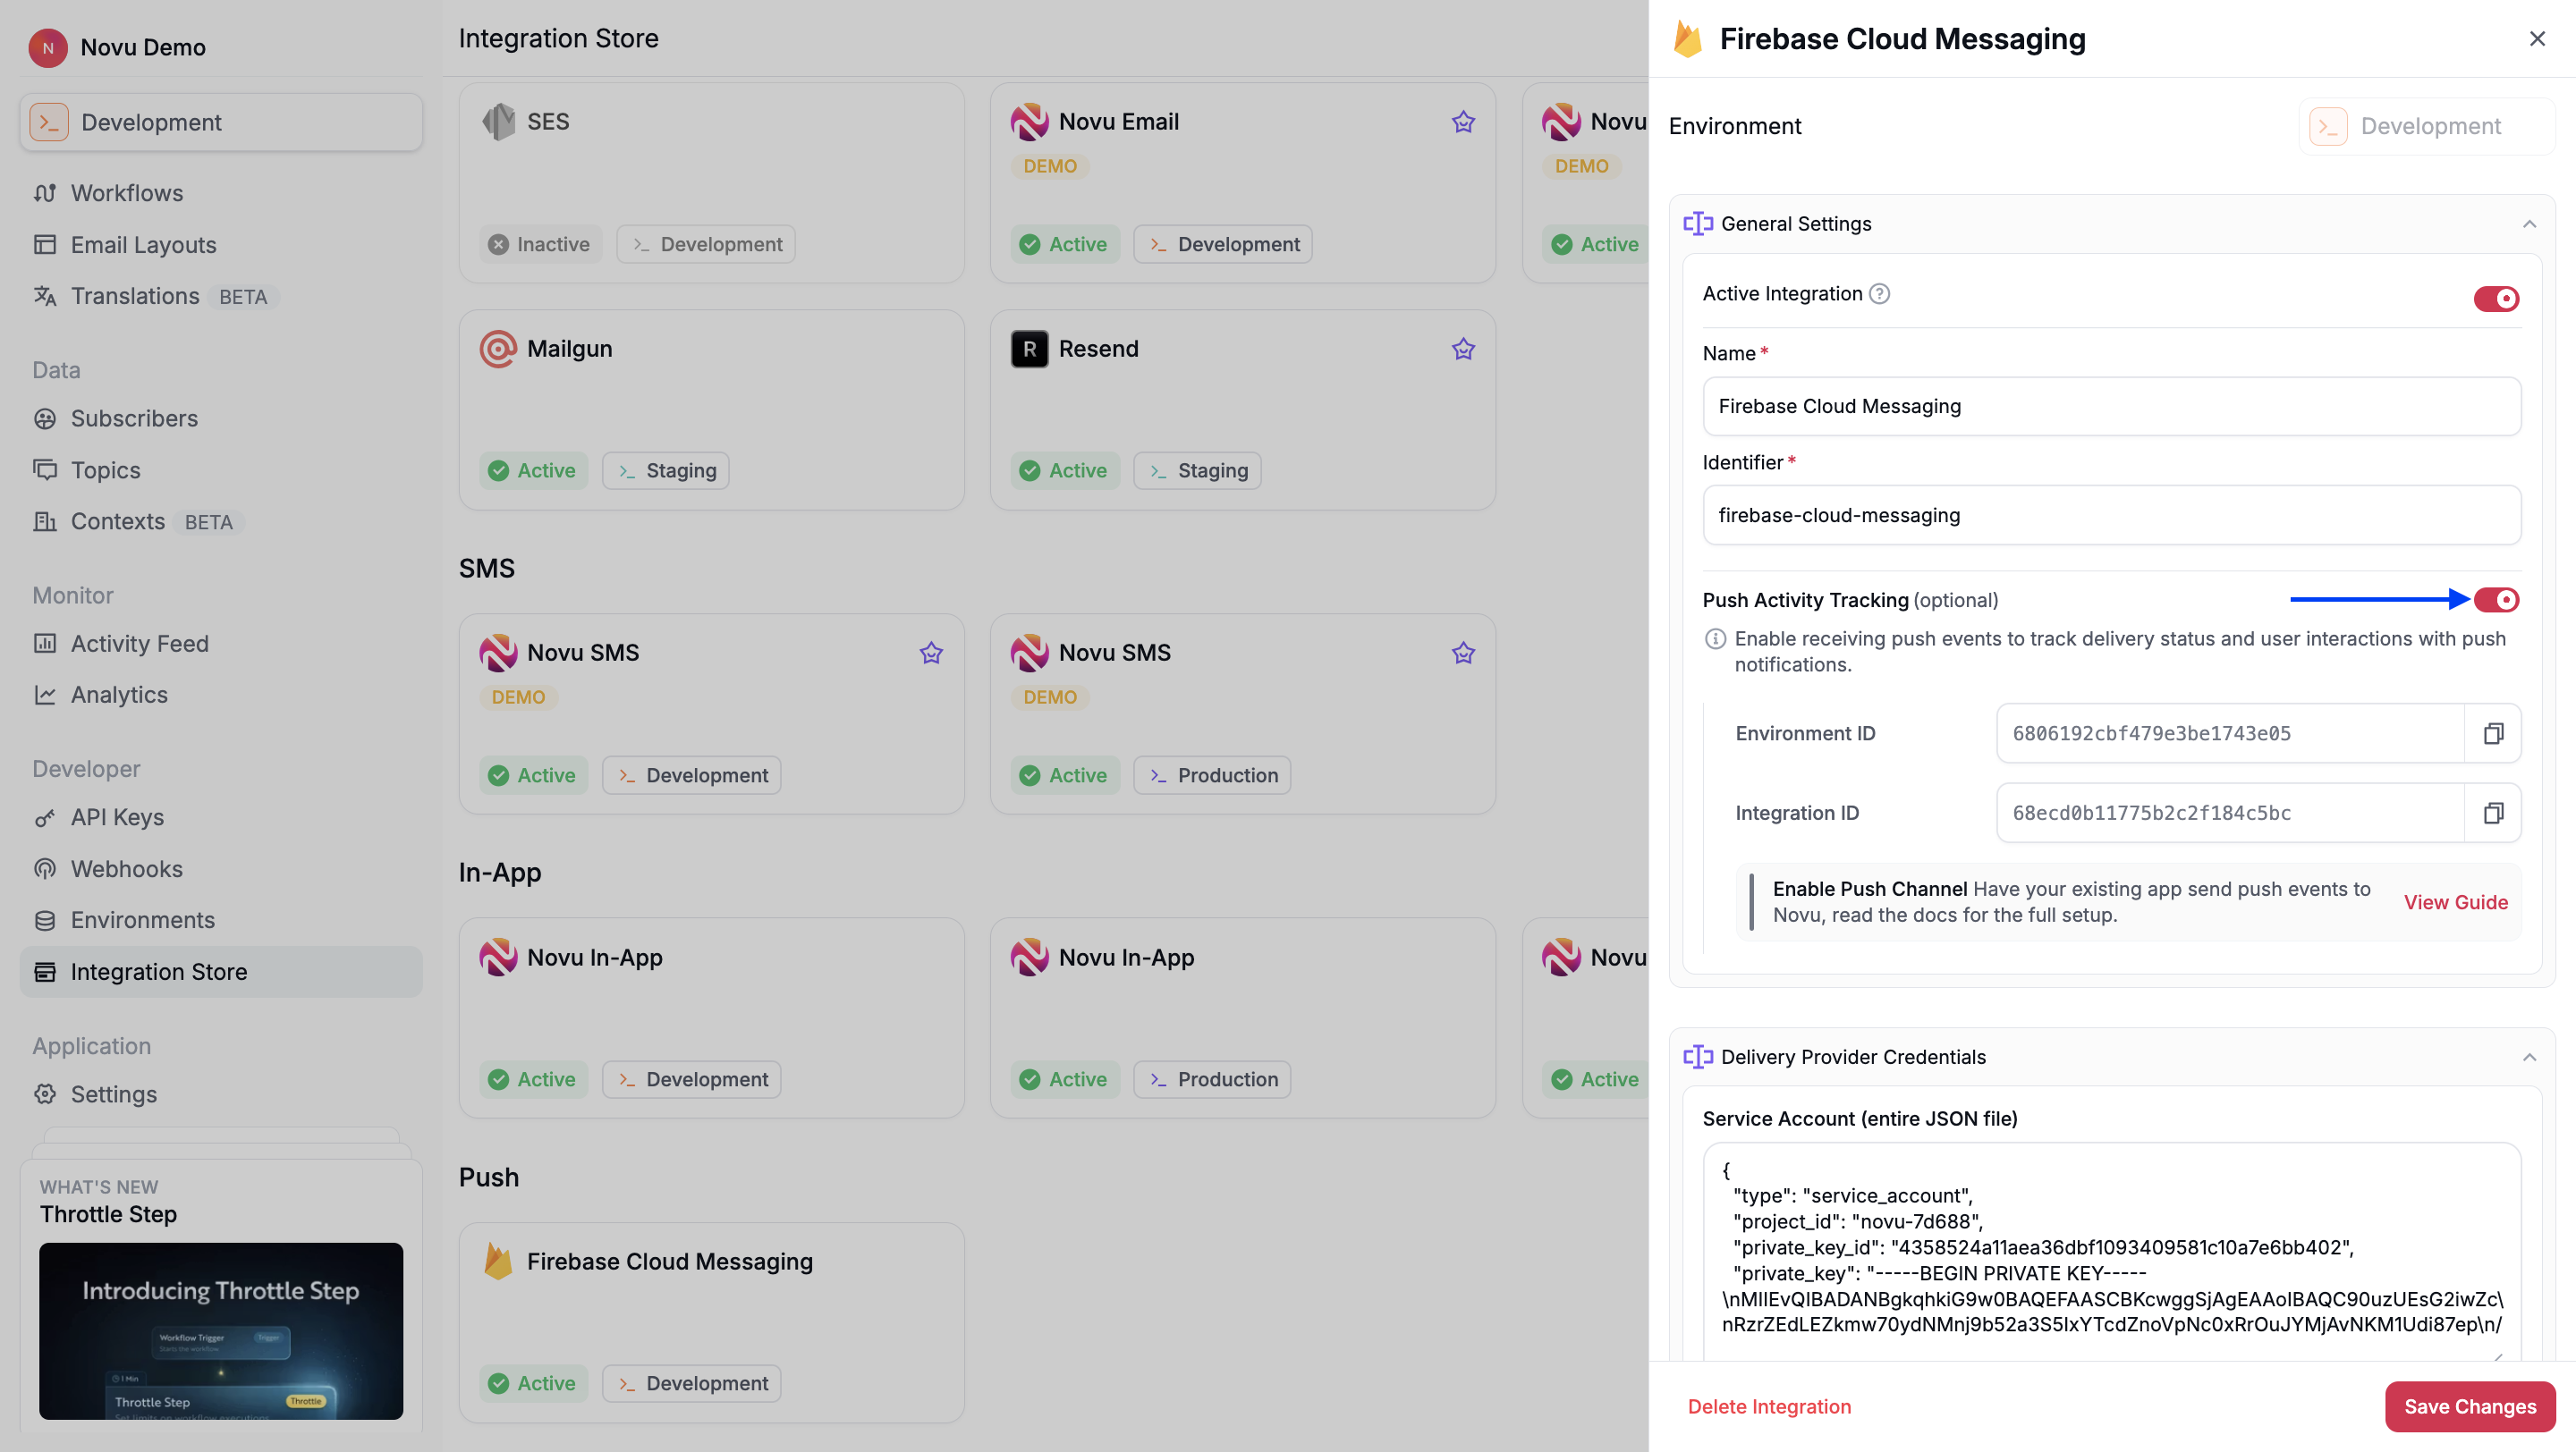Open Webhooks from the Developer sidebar

coord(125,868)
